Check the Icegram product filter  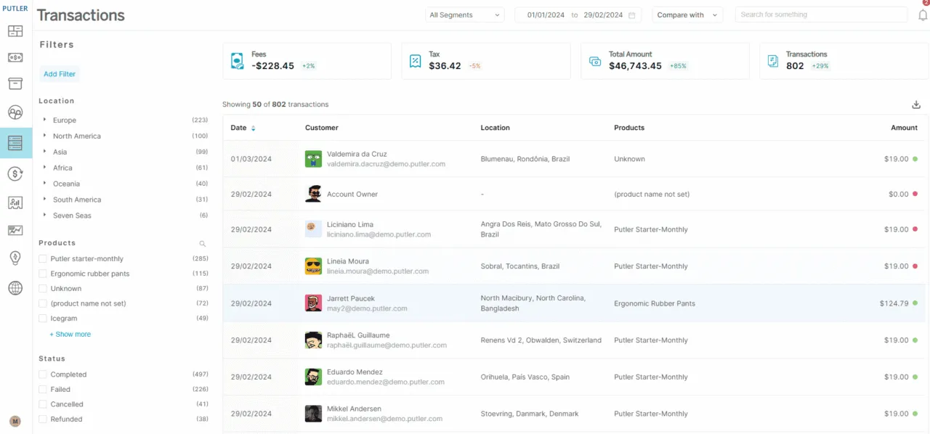tap(43, 319)
